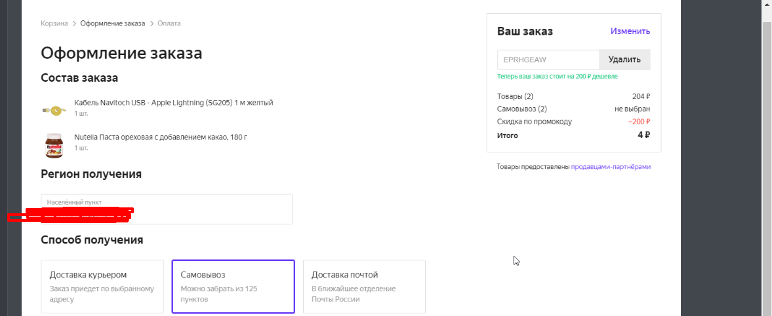Open the Оплата breadcrumb step
Viewport: 772px width, 316px height.
169,23
